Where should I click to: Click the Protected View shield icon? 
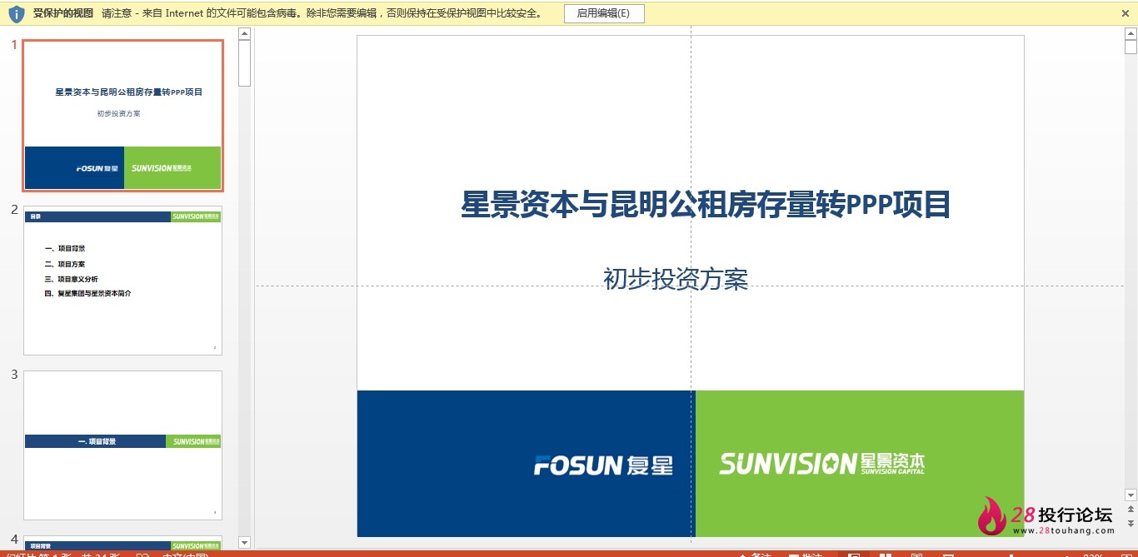[16, 13]
